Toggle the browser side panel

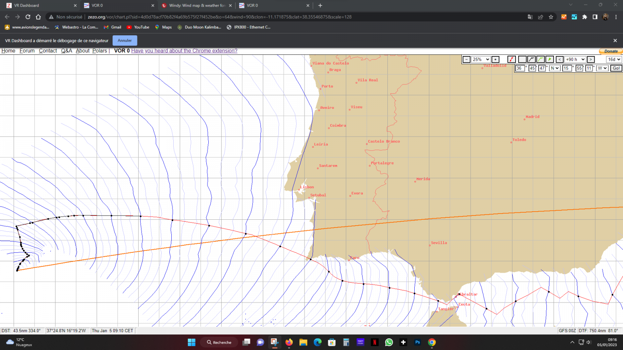pyautogui.click(x=595, y=17)
